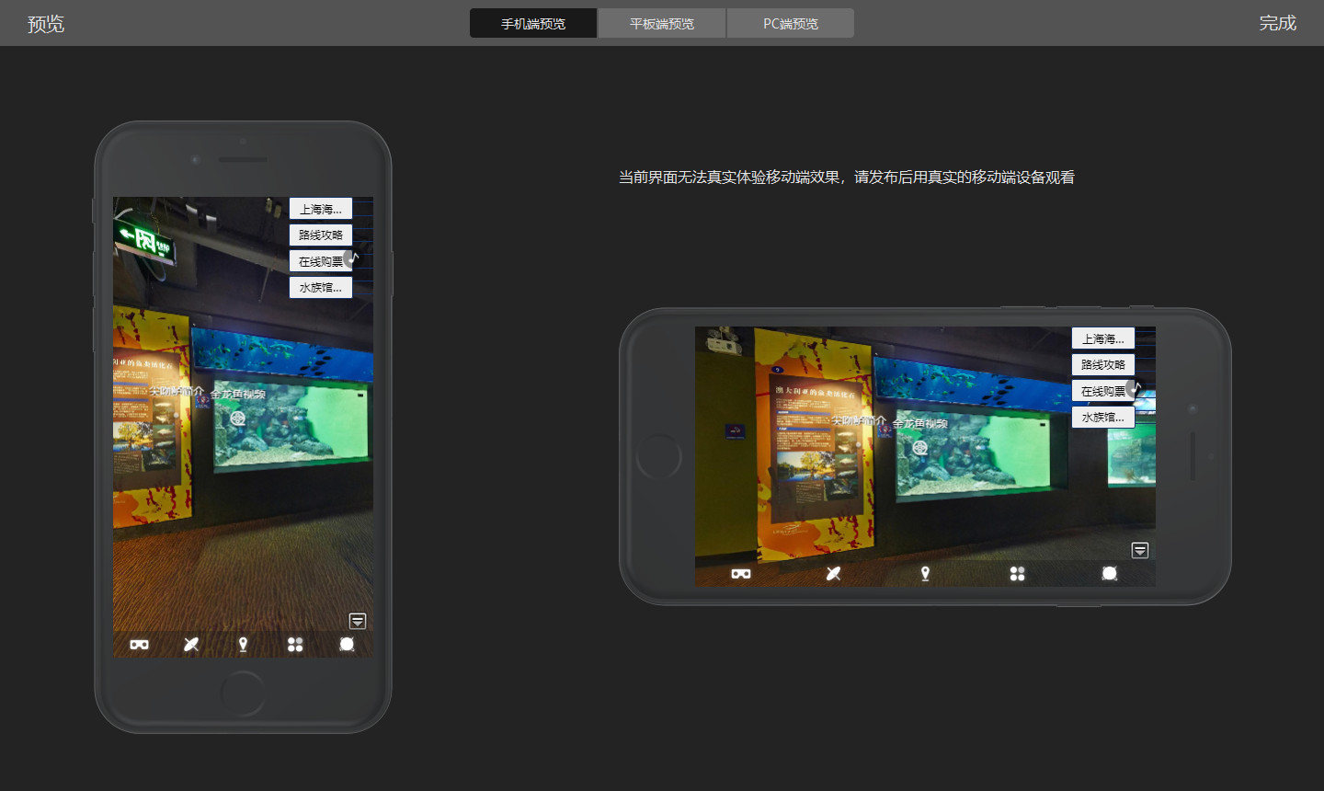Select the 手机端预览 tab
The width and height of the screenshot is (1324, 791).
(533, 24)
